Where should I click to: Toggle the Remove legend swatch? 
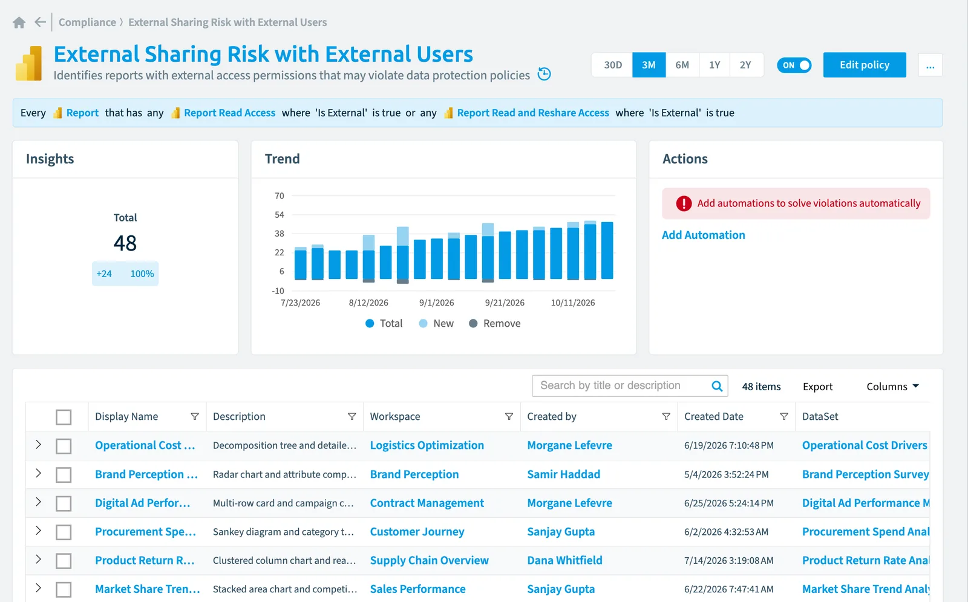tap(473, 324)
